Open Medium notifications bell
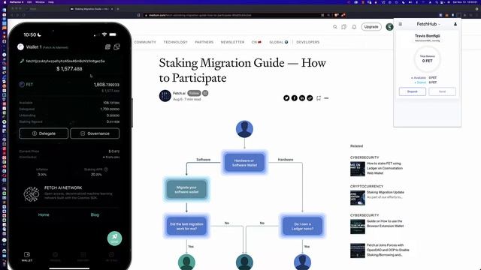The image size is (481, 270). 354,27
